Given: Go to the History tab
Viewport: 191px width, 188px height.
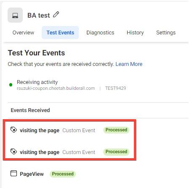Looking at the screenshot, I should [x=135, y=33].
